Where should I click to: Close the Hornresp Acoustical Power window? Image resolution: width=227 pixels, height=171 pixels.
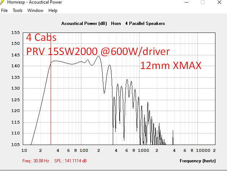(219, 2)
